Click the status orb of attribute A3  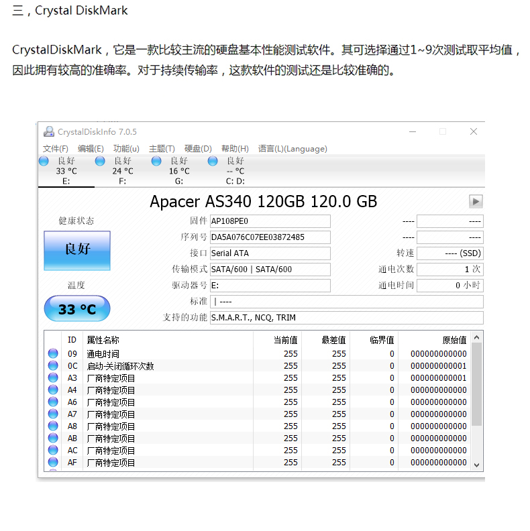tap(53, 377)
